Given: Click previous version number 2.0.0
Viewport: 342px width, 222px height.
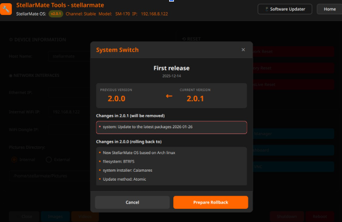Looking at the screenshot, I should 116,99.
